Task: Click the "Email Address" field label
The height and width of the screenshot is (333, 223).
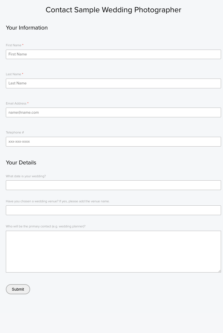Action: [x=16, y=103]
